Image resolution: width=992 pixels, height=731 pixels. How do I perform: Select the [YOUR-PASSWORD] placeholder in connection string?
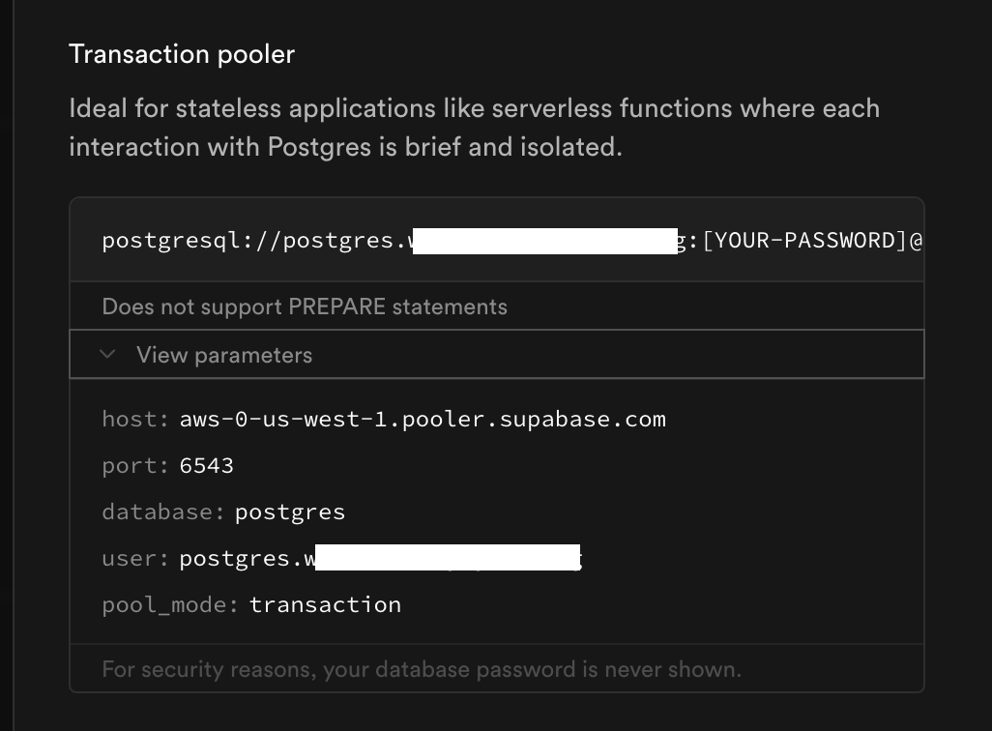coord(803,240)
